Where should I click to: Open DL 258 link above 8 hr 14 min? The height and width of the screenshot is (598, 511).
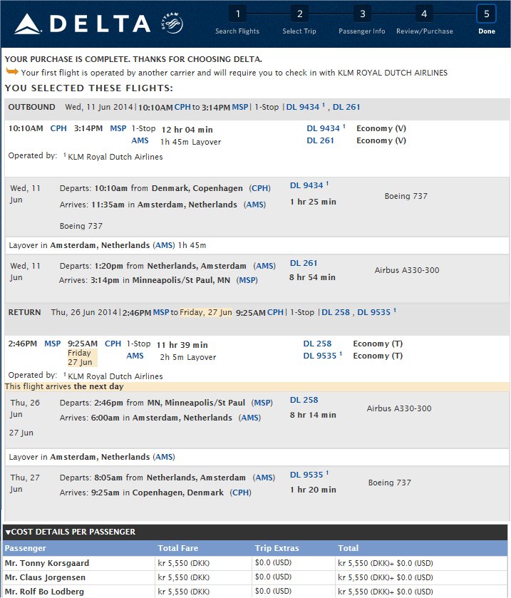coord(304,400)
